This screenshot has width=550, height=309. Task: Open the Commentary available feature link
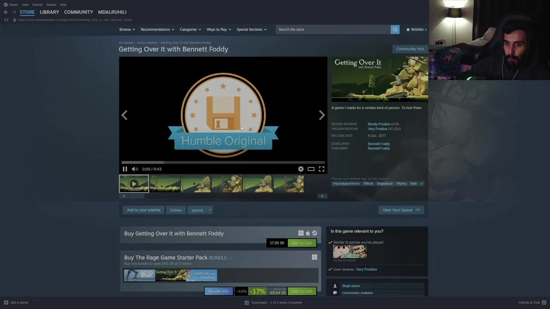357,293
